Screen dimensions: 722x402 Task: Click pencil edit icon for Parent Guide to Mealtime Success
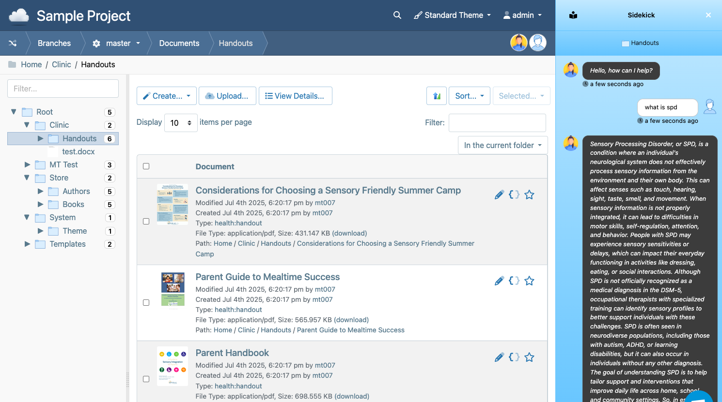pyautogui.click(x=499, y=281)
